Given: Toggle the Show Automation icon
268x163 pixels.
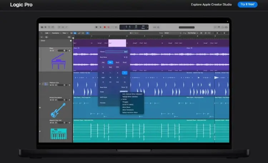Looking at the screenshot, I should (x=79, y=33).
